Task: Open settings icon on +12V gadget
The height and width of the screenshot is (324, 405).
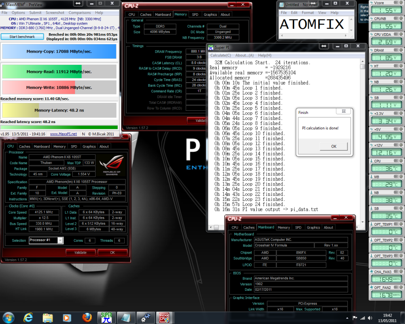Action: click(x=396, y=145)
